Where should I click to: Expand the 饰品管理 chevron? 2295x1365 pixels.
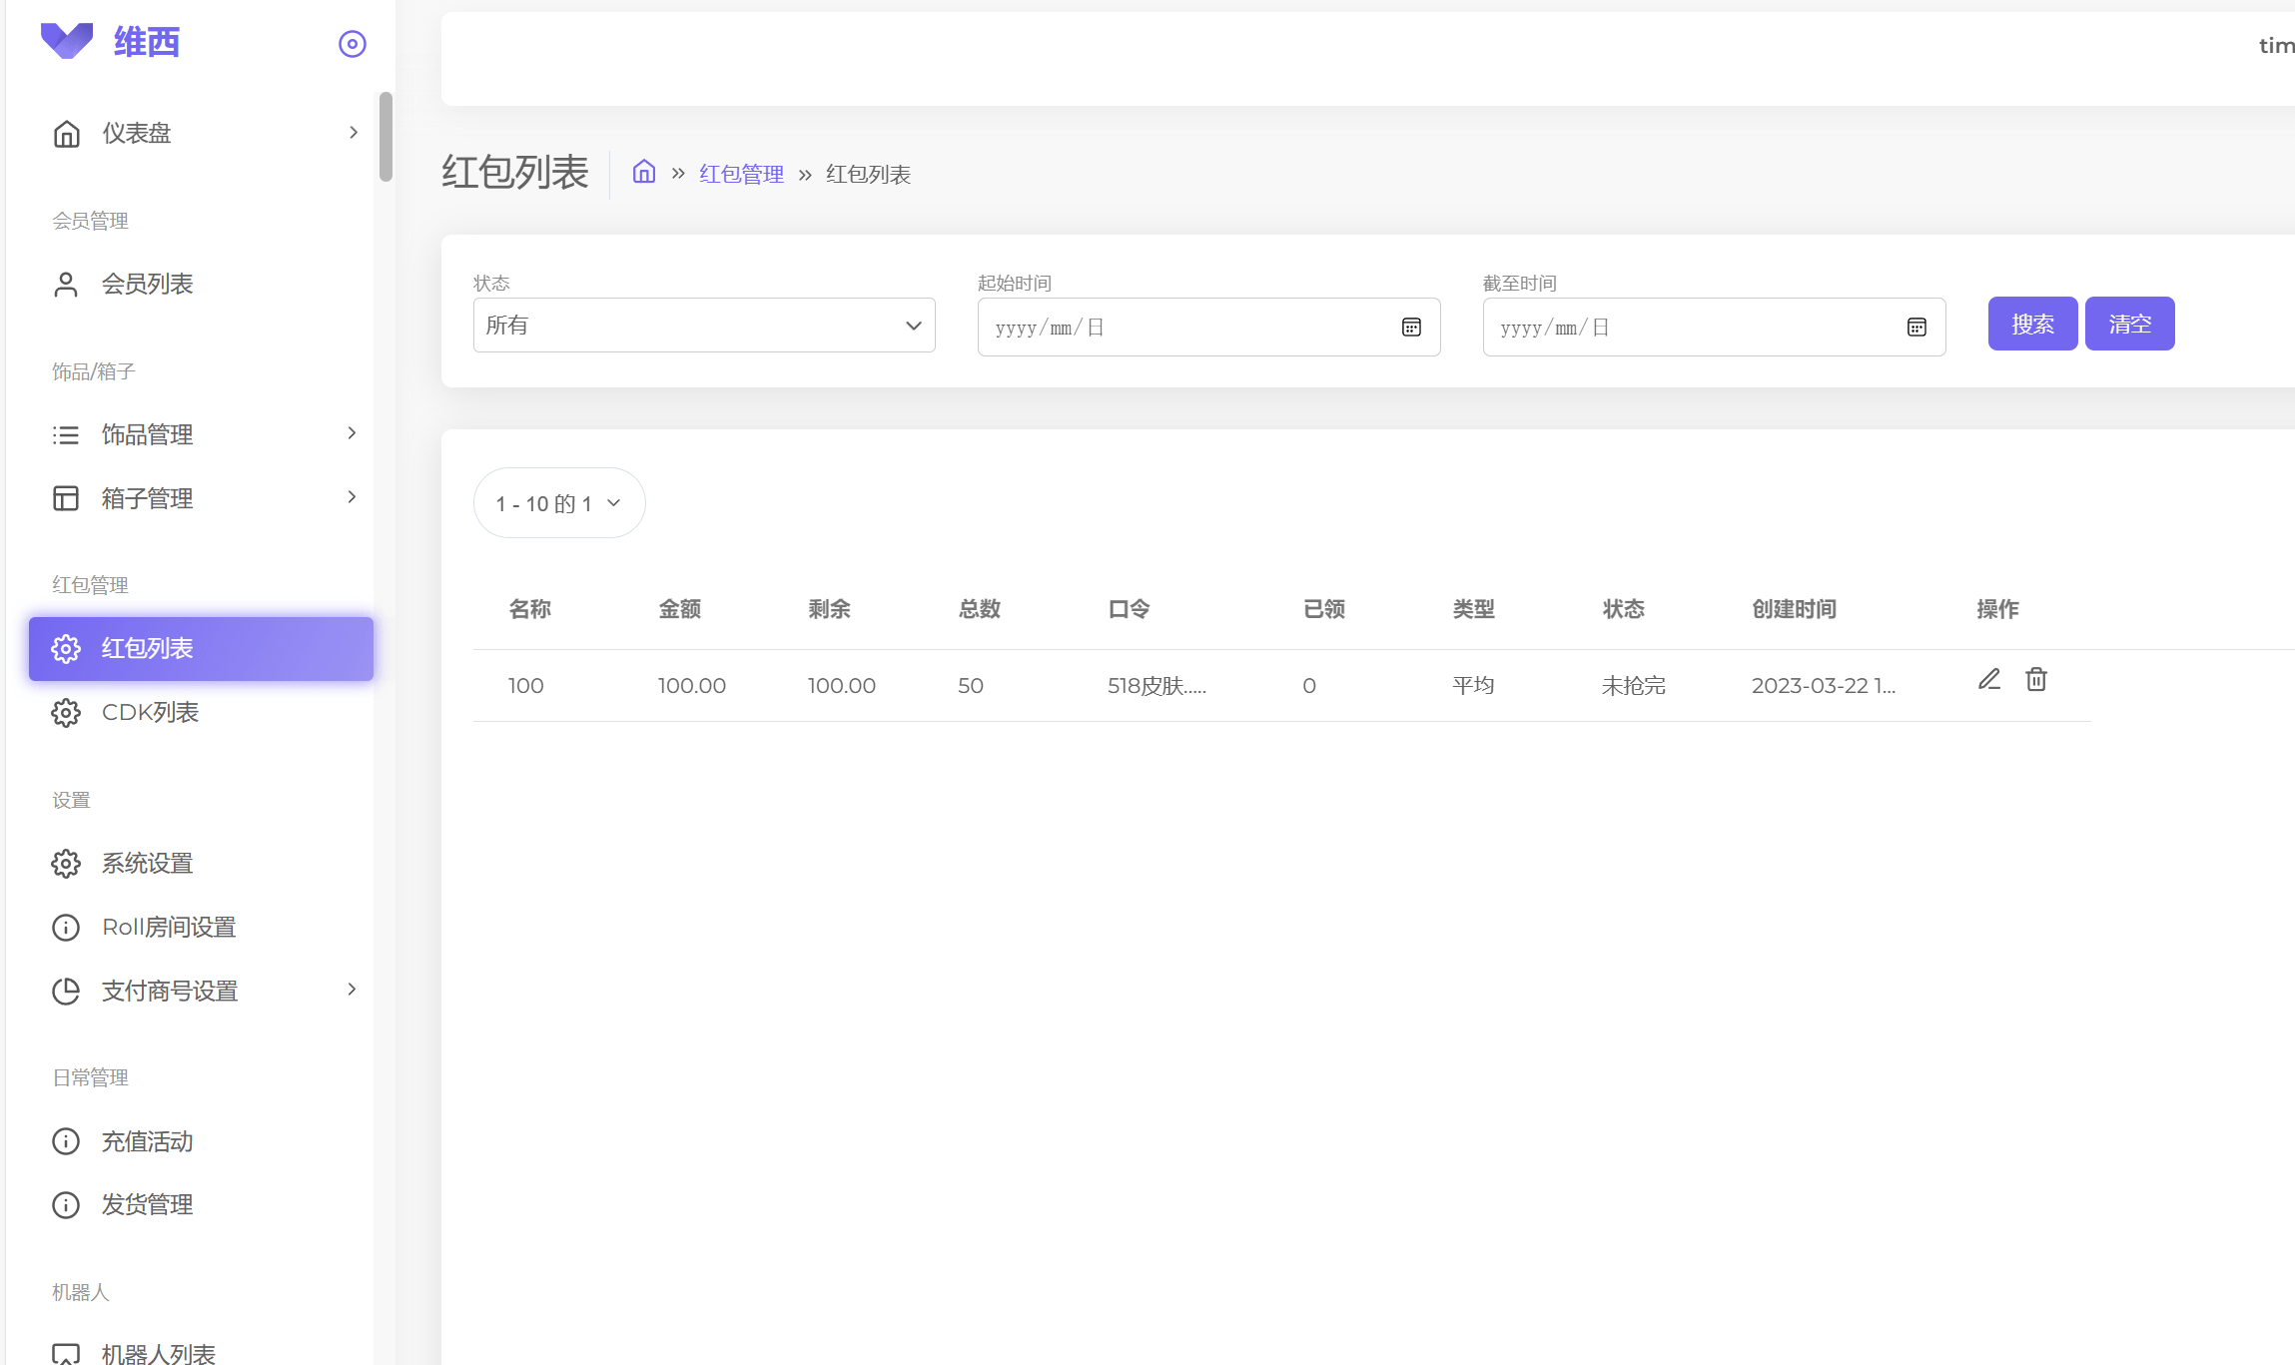coord(352,433)
